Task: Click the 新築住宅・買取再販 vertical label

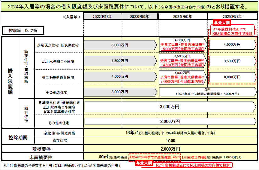Action: [x=26, y=66]
